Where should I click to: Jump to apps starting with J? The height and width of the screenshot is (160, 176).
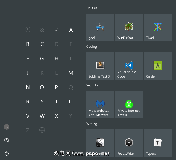pos(27,73)
